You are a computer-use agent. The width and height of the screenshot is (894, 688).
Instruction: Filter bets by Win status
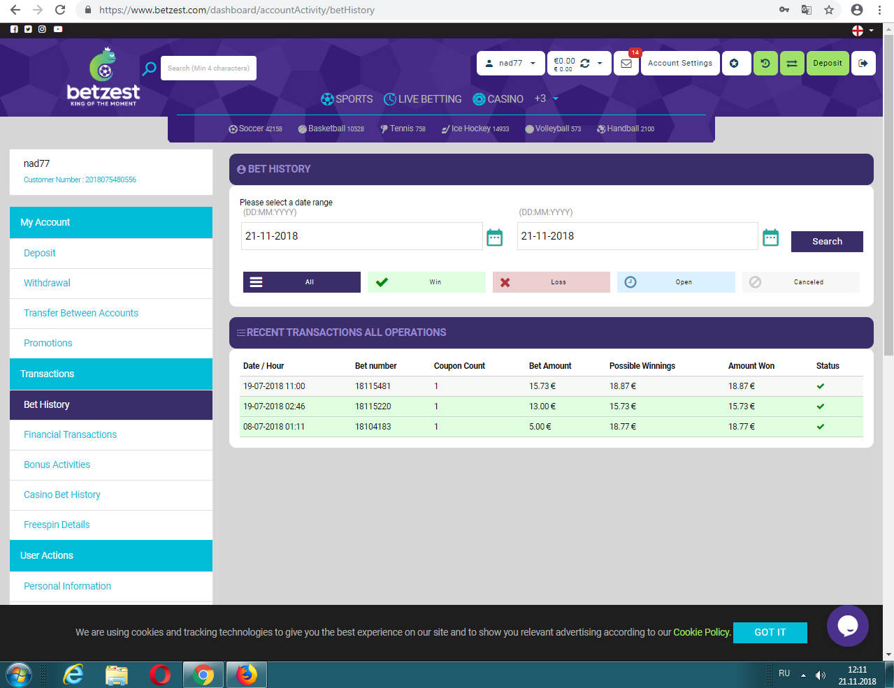click(426, 282)
